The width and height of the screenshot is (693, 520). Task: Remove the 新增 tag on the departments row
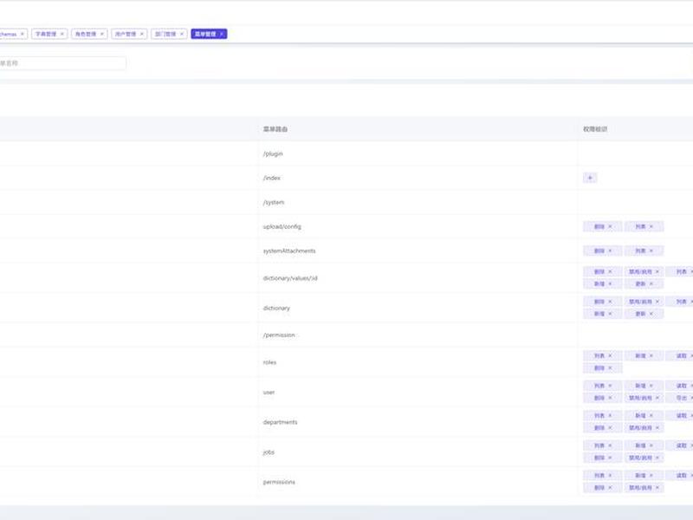(651, 416)
